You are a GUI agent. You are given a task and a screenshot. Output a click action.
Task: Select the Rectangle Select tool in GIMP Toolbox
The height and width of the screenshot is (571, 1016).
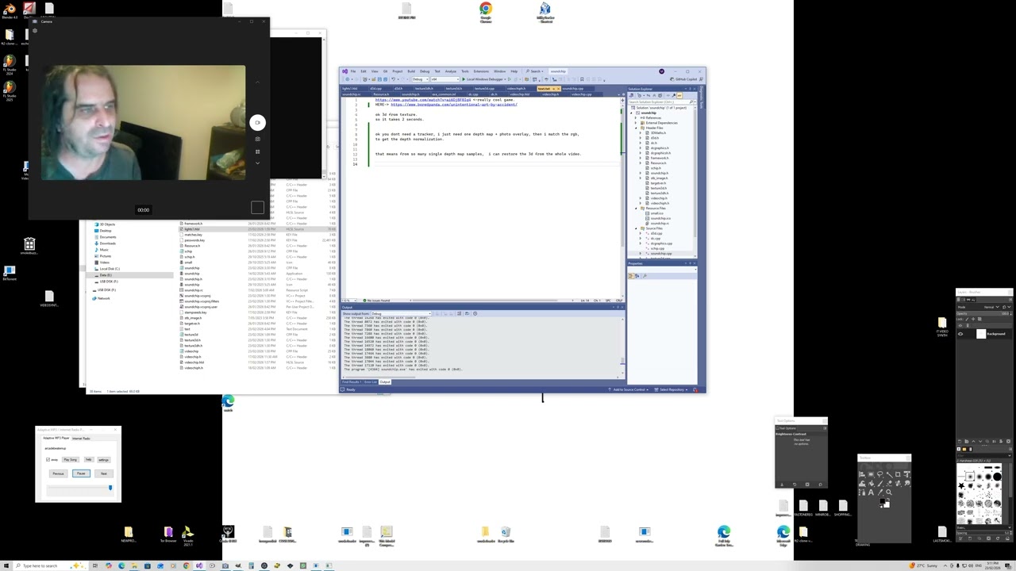871,474
